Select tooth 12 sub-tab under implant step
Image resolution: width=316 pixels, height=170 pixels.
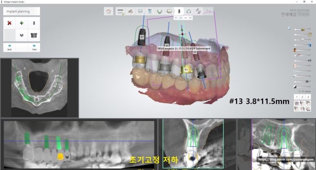point(190,18)
